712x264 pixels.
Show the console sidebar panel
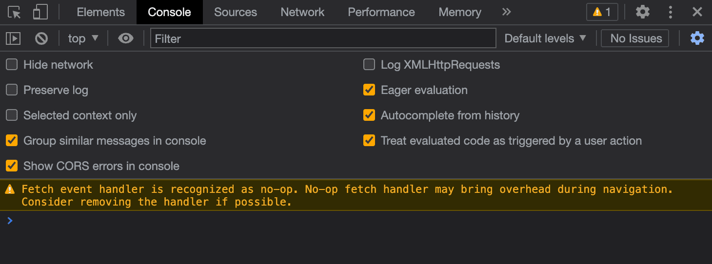[x=13, y=38]
